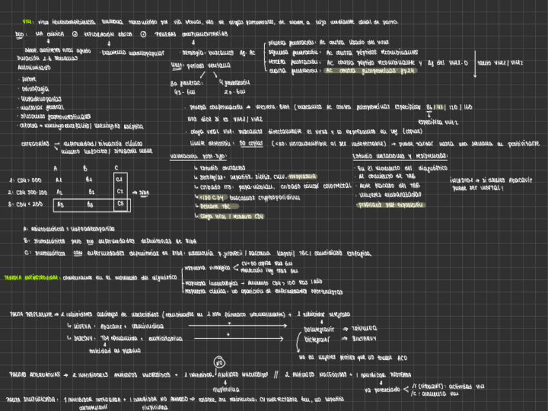Screen dimensions: 548x411
Task: Select the Odinofagia symptom text
Action: coord(37,89)
